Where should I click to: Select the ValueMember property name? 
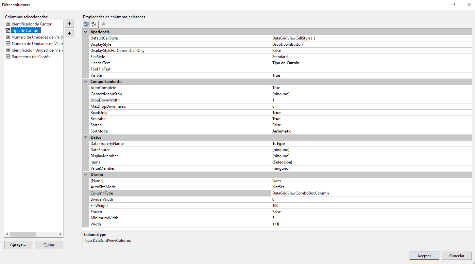coord(103,168)
